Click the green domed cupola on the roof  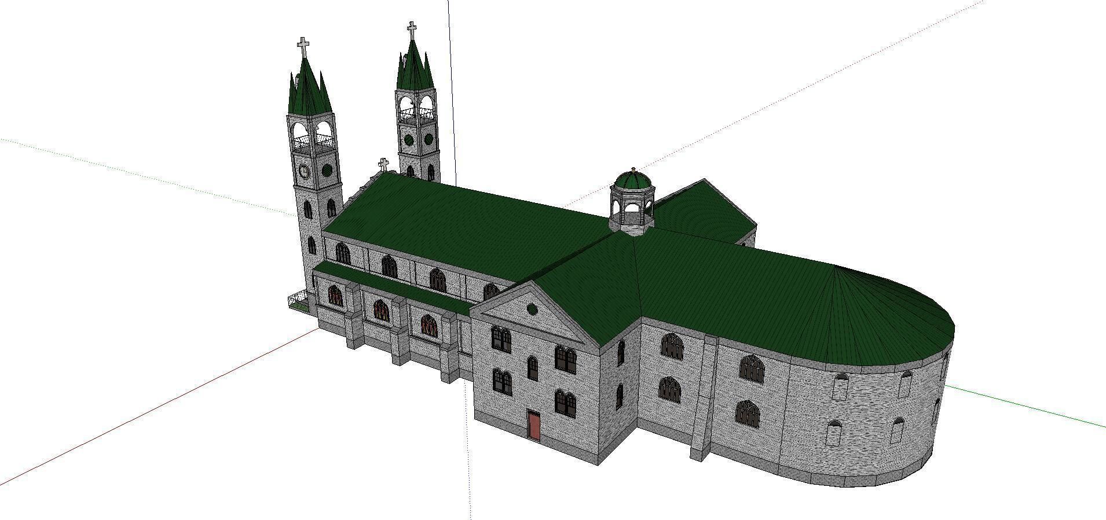632,201
